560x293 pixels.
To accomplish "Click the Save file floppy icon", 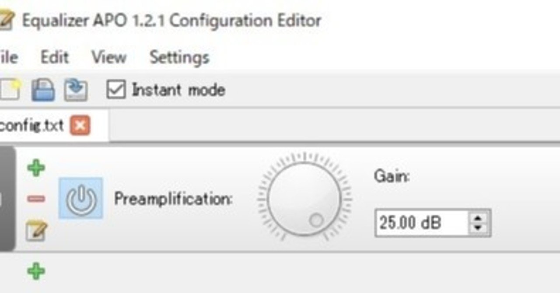I will pos(43,90).
